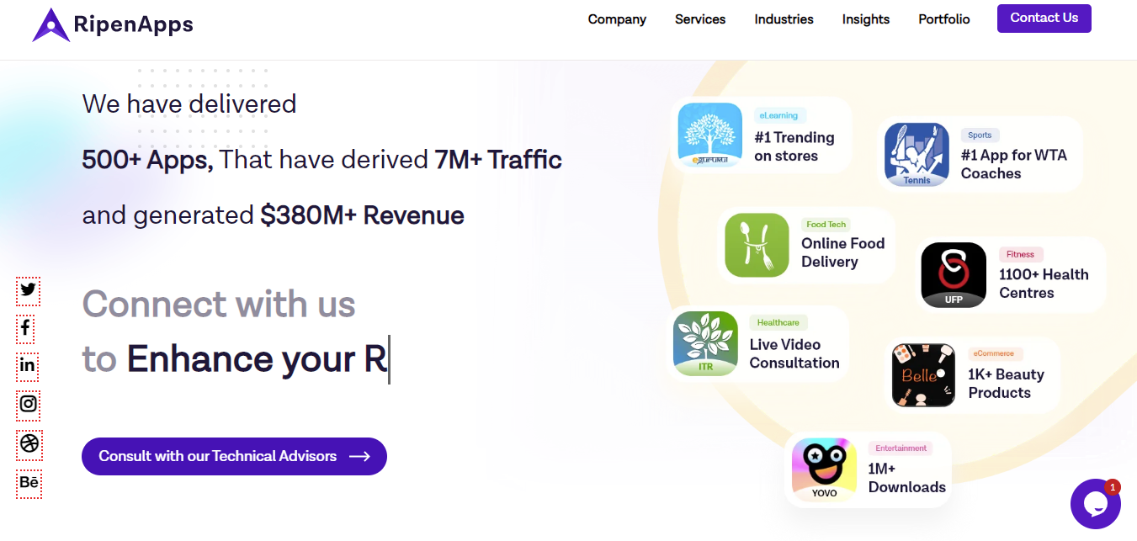Click the RipenApps logo
Image resolution: width=1137 pixels, height=541 pixels.
pos(113,24)
